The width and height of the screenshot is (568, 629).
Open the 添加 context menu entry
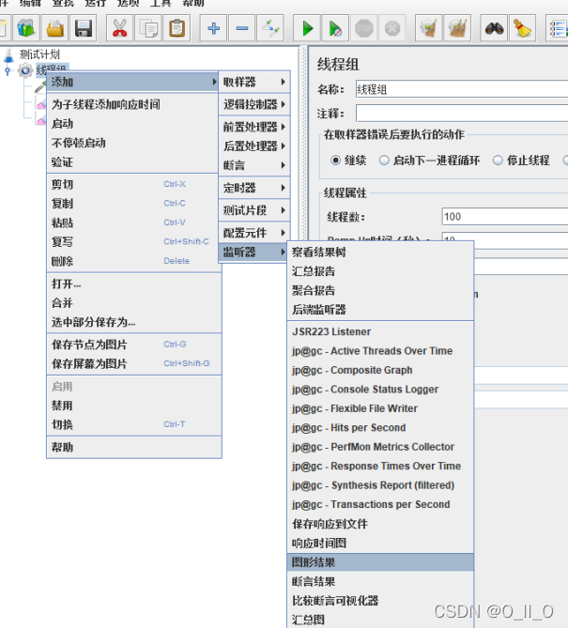134,83
